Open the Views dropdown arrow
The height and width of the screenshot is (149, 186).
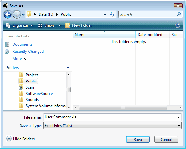60,25
